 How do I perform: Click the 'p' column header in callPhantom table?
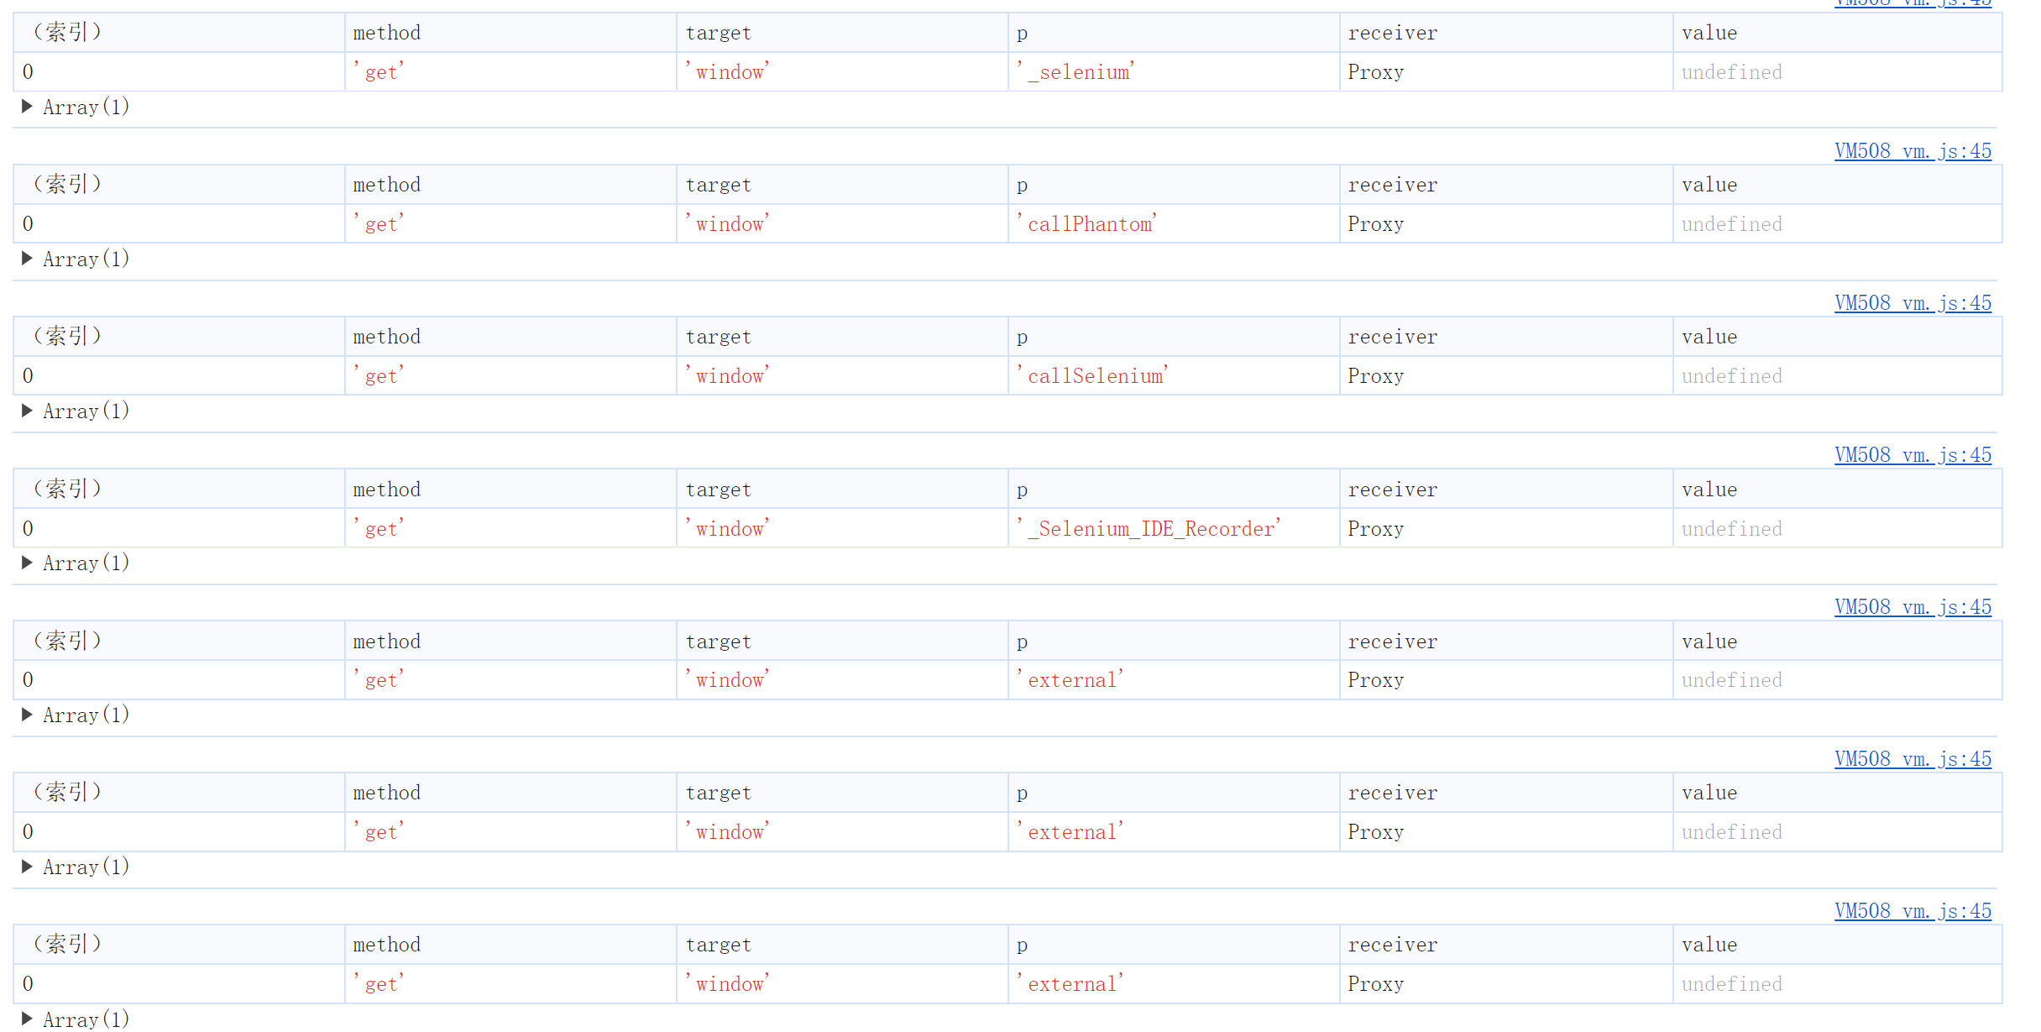[1022, 185]
